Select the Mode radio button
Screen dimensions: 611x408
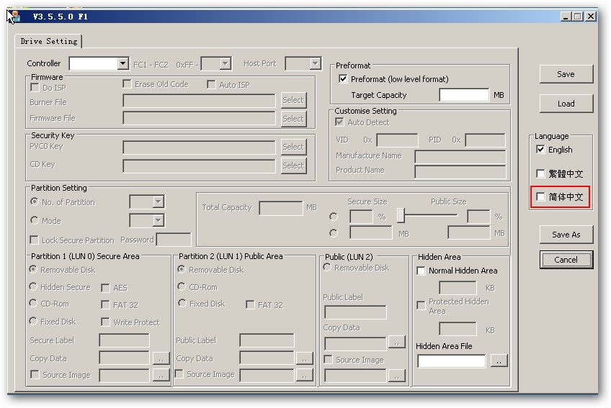(x=35, y=220)
